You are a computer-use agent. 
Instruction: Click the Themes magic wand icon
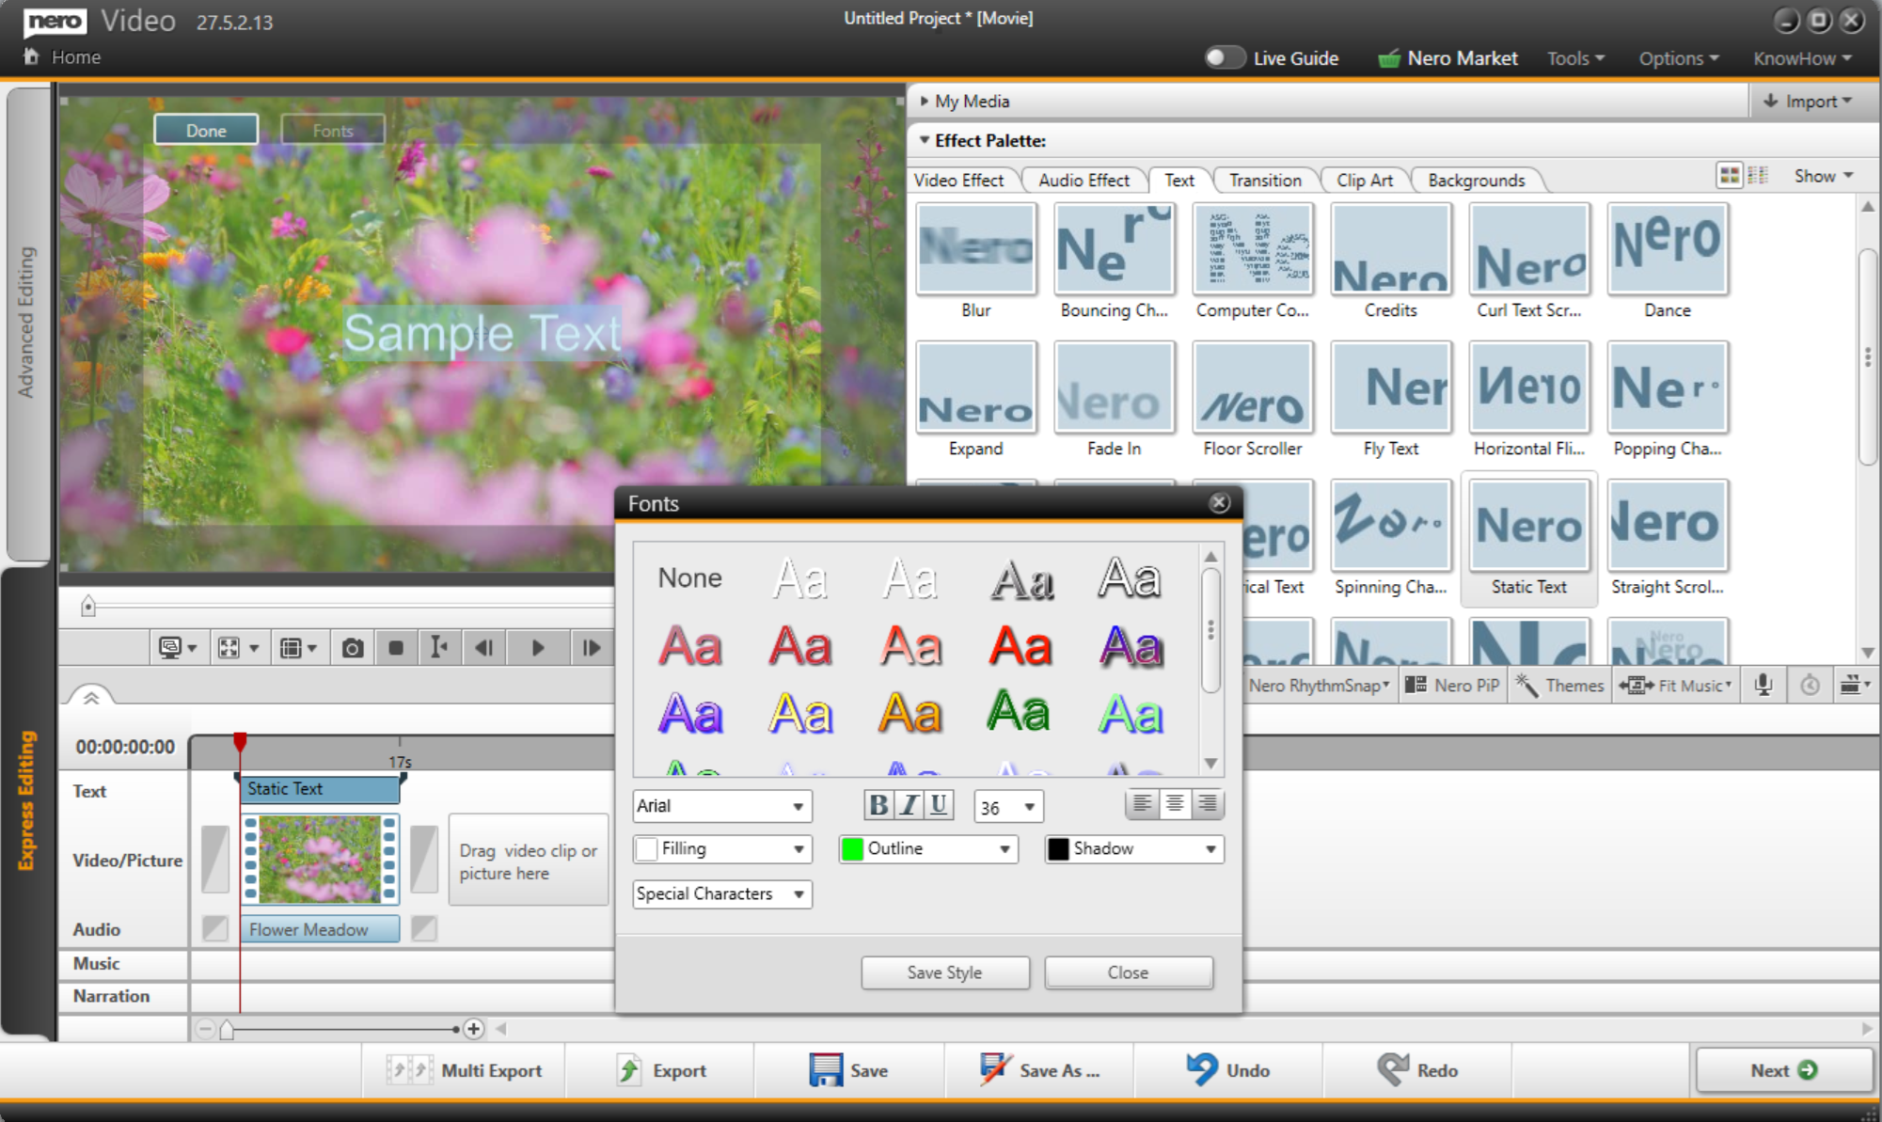click(x=1526, y=686)
